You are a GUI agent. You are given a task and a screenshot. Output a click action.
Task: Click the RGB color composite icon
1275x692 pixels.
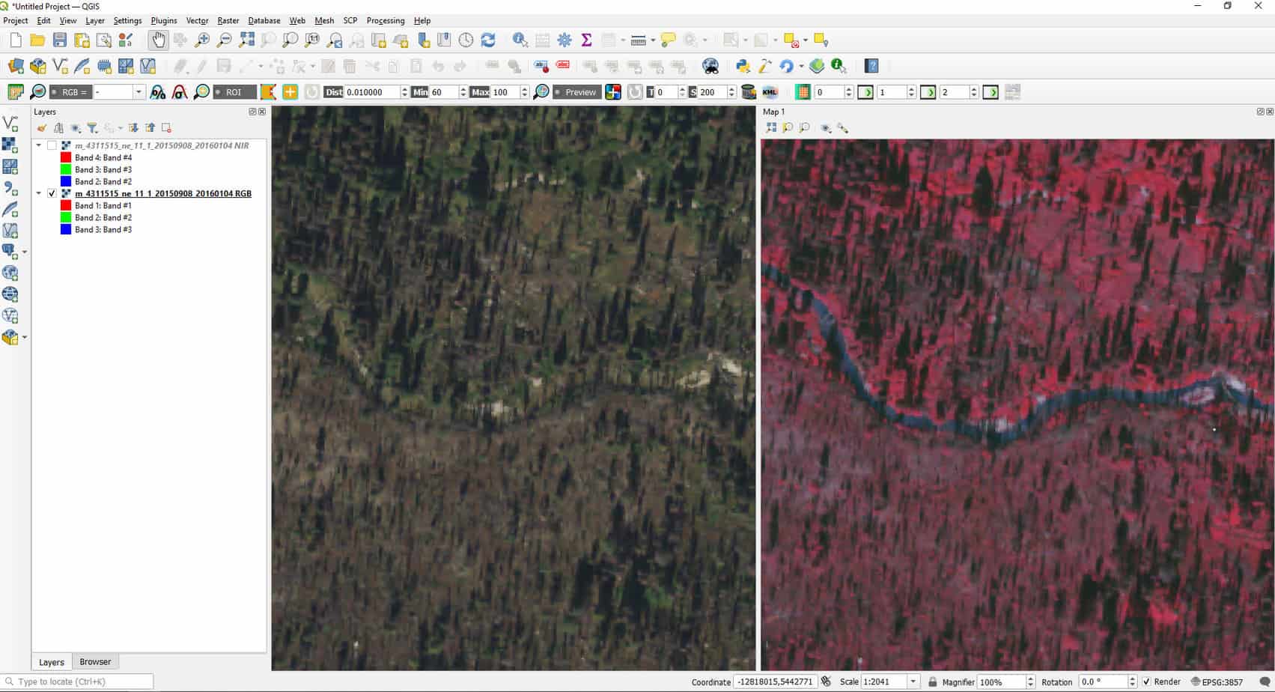tap(612, 91)
